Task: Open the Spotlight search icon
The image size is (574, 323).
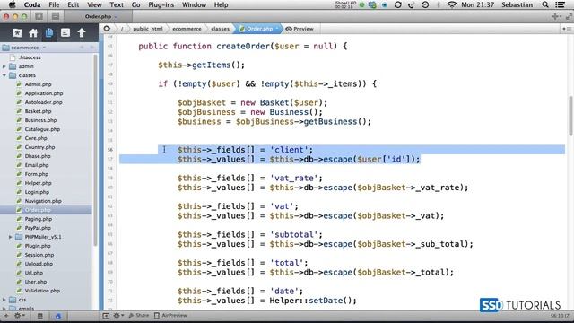Action: (545, 4)
